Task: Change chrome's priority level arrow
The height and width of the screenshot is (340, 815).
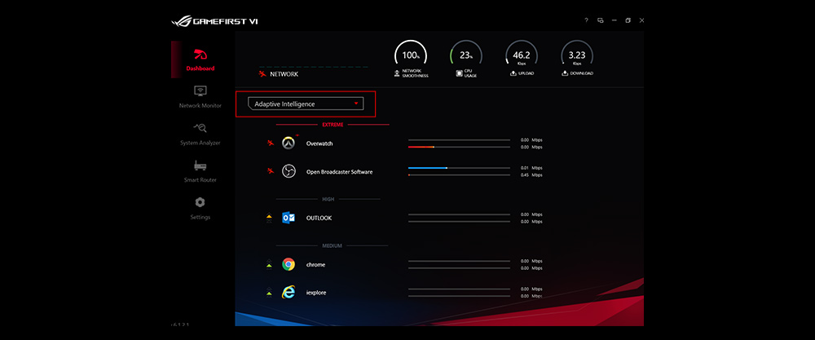Action: click(268, 264)
